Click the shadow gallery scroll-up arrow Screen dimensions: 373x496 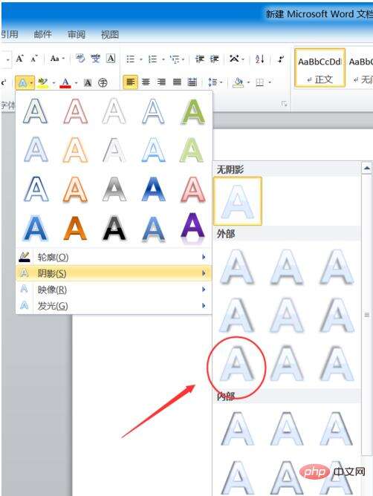click(x=366, y=169)
